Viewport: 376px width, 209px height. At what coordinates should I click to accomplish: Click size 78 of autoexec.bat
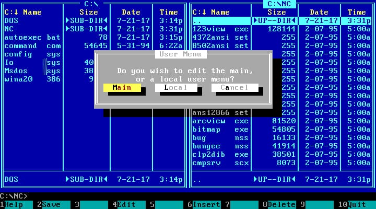(x=103, y=38)
